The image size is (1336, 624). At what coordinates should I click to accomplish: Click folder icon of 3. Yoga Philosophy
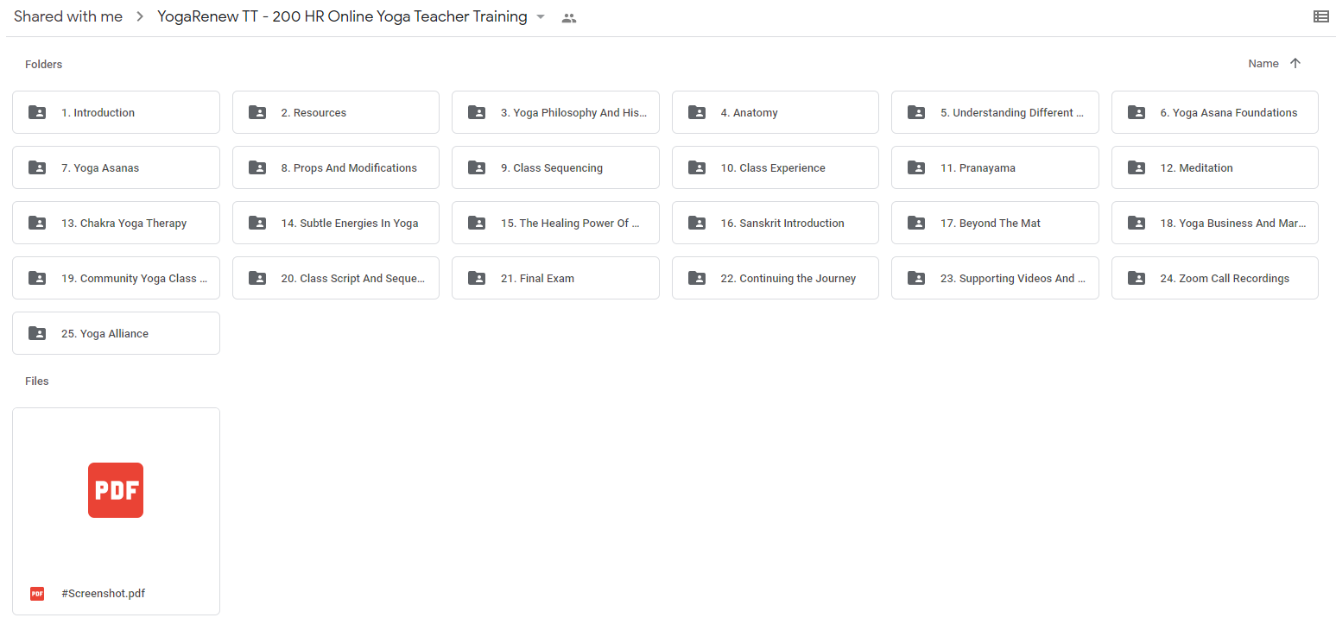tap(477, 112)
